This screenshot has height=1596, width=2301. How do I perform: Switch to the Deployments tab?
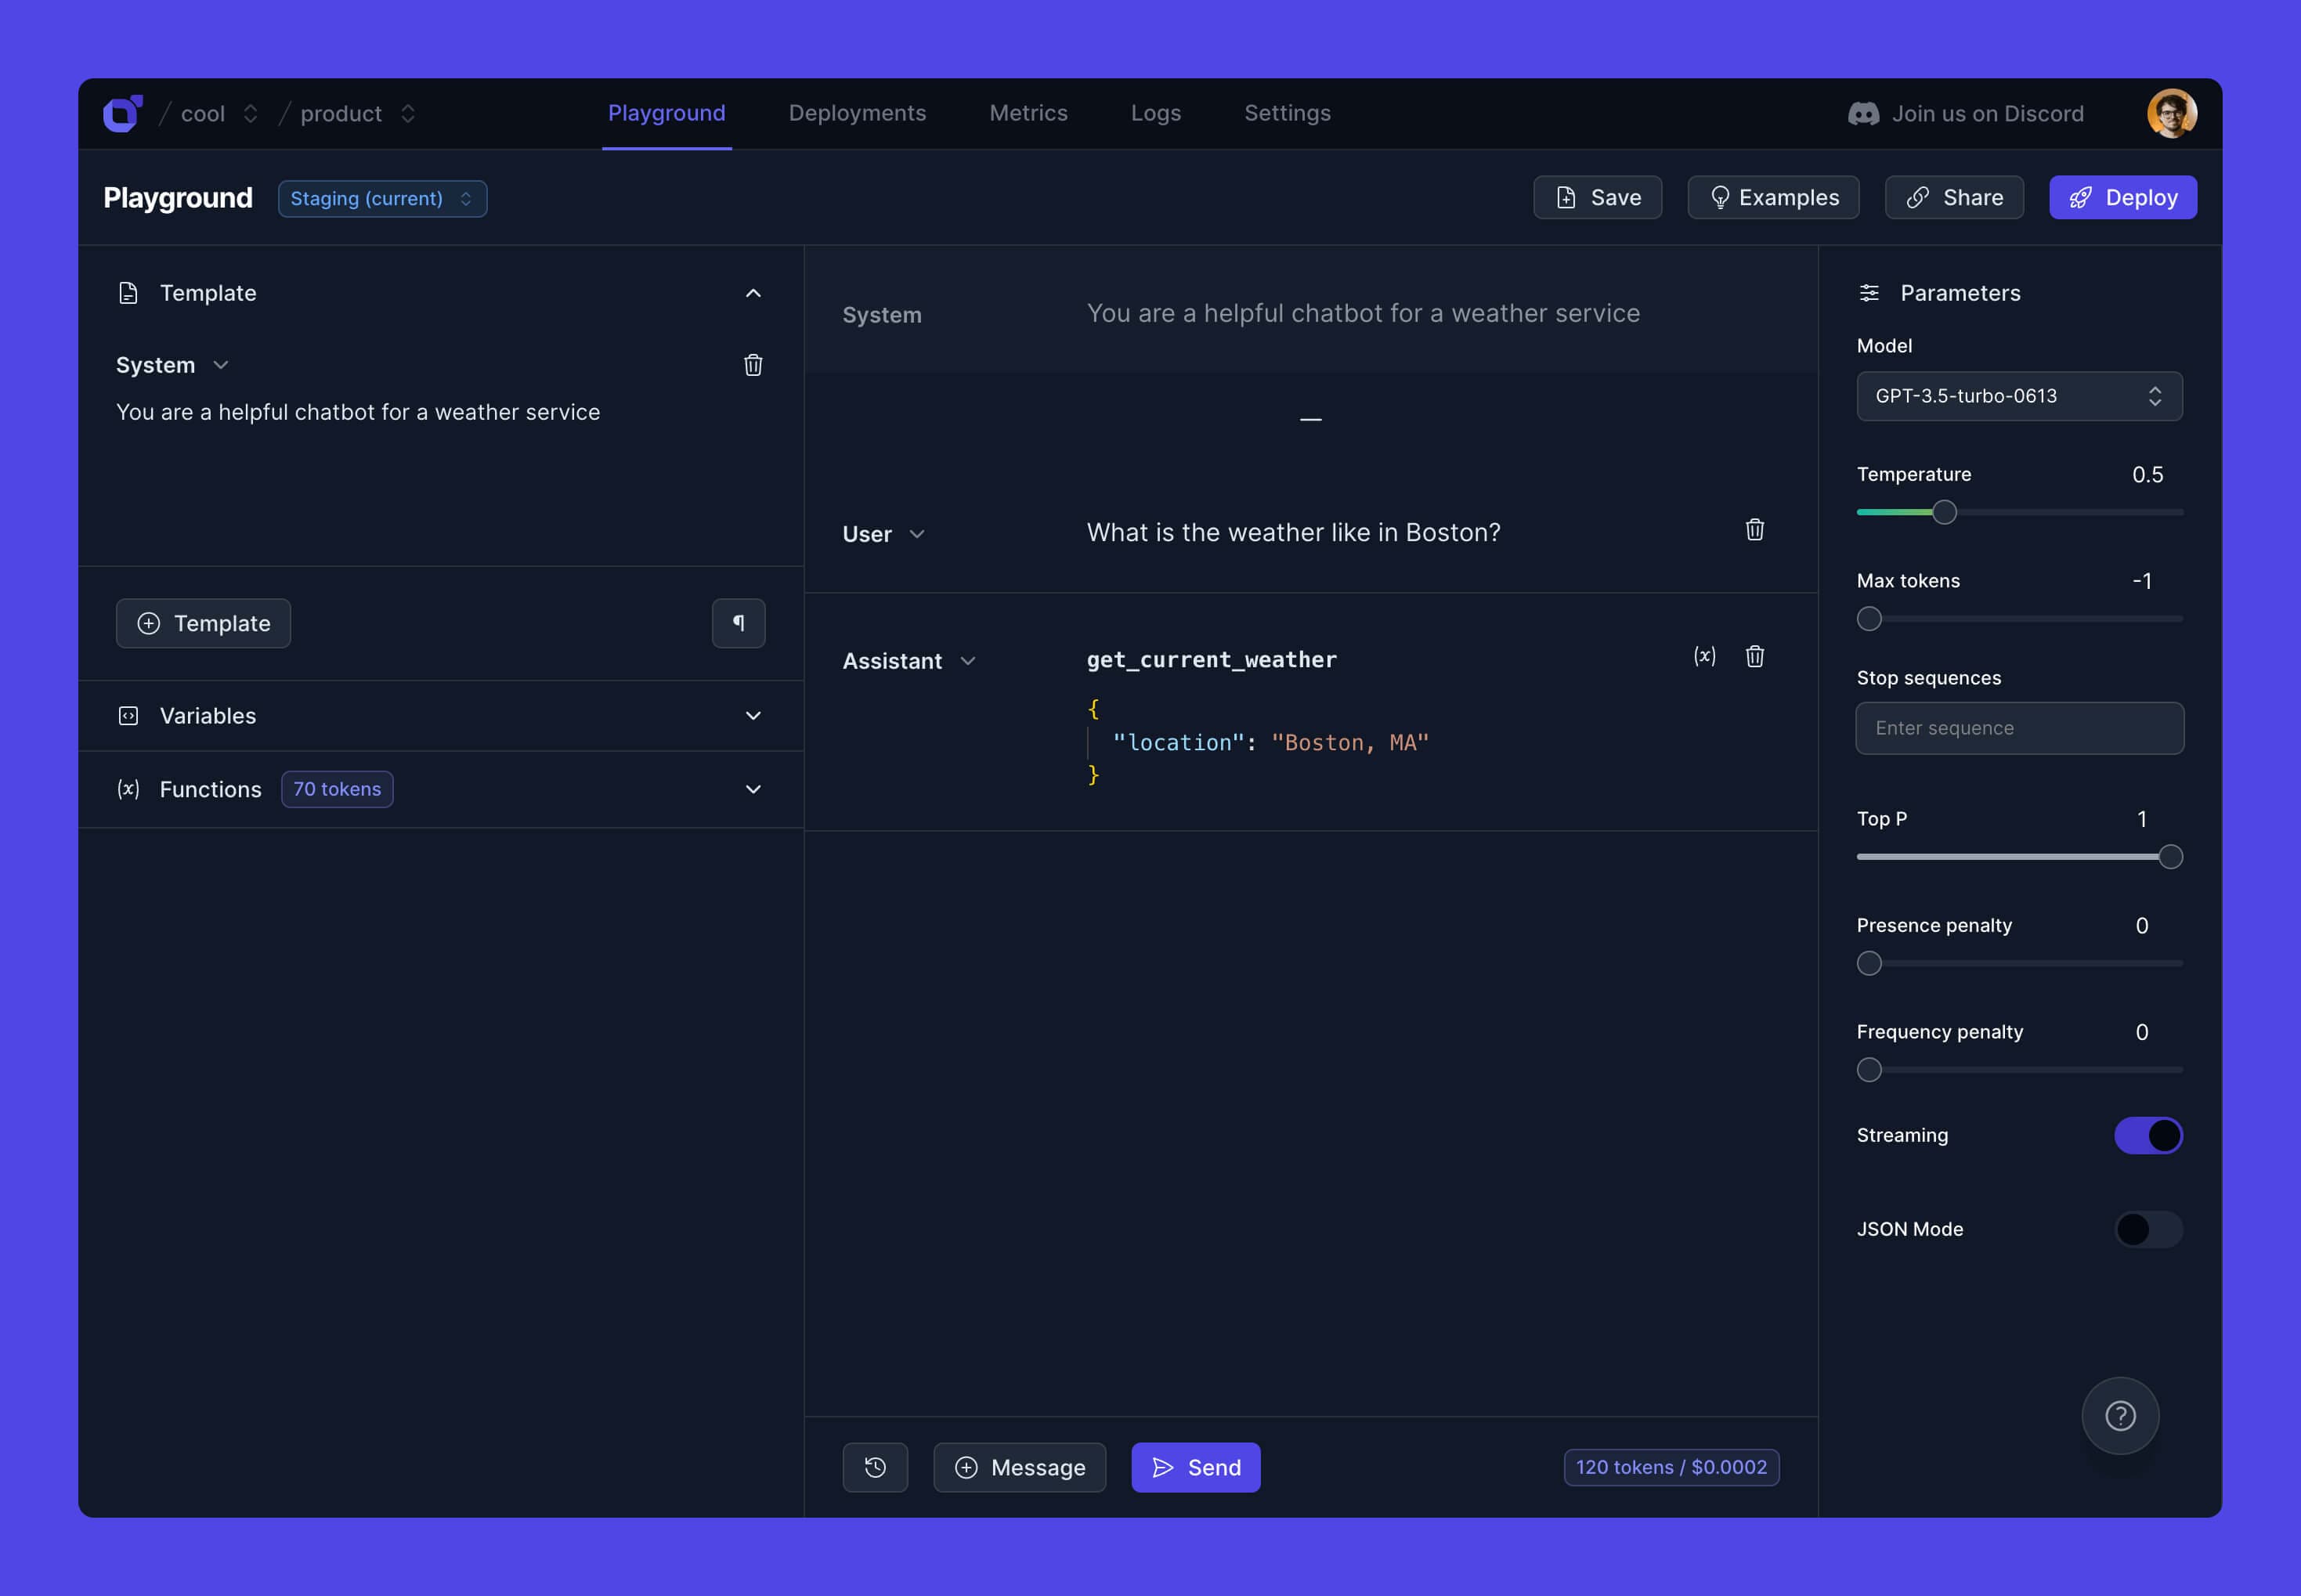(857, 113)
